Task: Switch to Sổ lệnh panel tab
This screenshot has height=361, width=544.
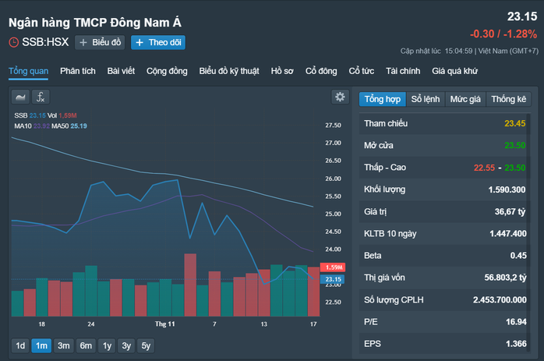Action: click(x=426, y=99)
